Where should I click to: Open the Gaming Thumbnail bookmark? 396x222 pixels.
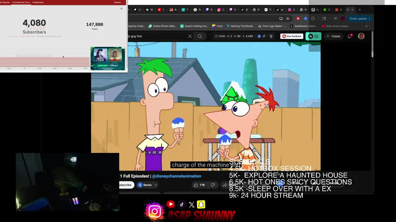tap(240, 26)
